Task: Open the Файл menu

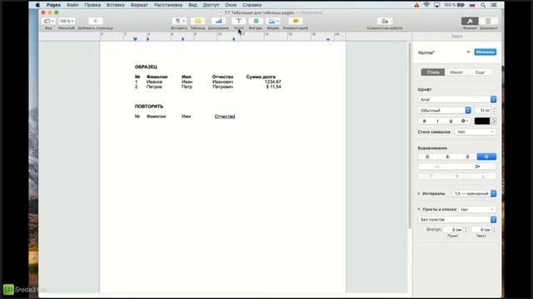Action: [72, 5]
